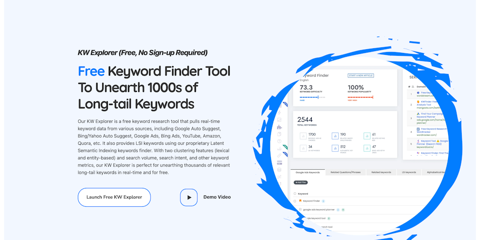Screen dimensions: 480x240
Task: Click the 73.3 keyword difficulty value
Action: pyautogui.click(x=306, y=87)
